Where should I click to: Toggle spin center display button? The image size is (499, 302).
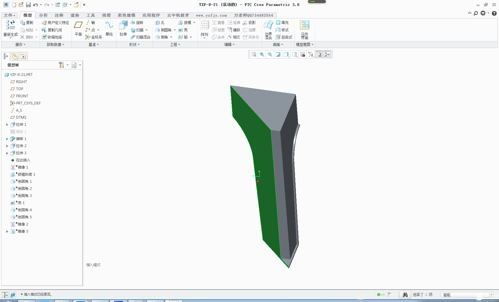pos(327,55)
